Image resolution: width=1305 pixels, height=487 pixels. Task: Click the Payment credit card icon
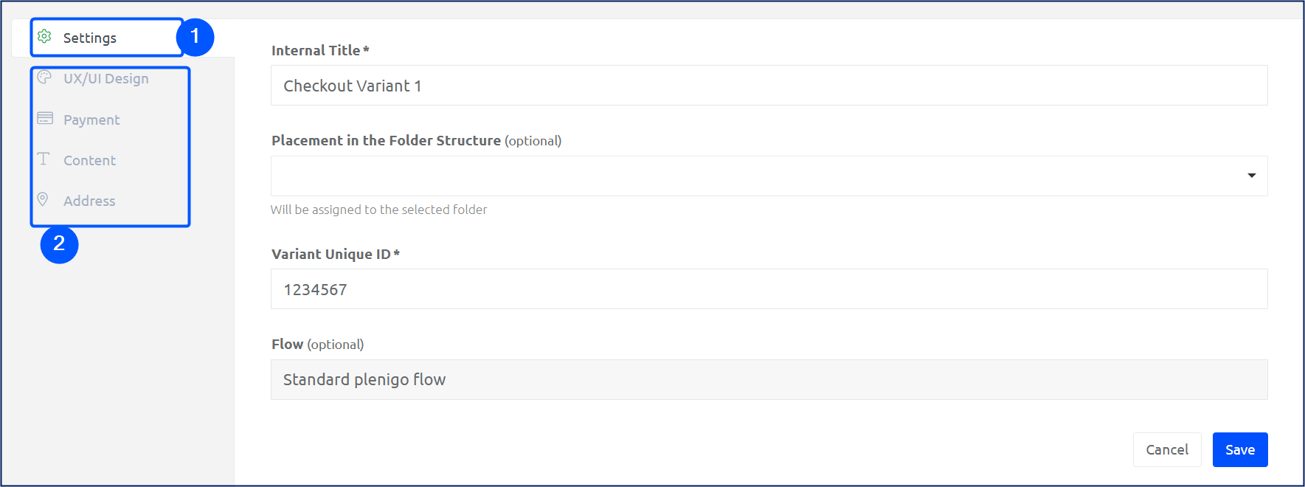[45, 118]
